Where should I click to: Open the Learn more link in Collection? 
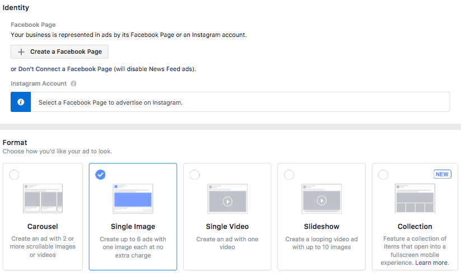(432, 263)
